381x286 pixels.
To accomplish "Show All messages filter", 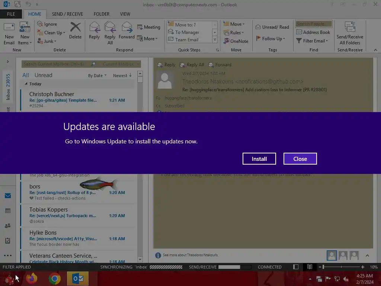I will coord(26,75).
